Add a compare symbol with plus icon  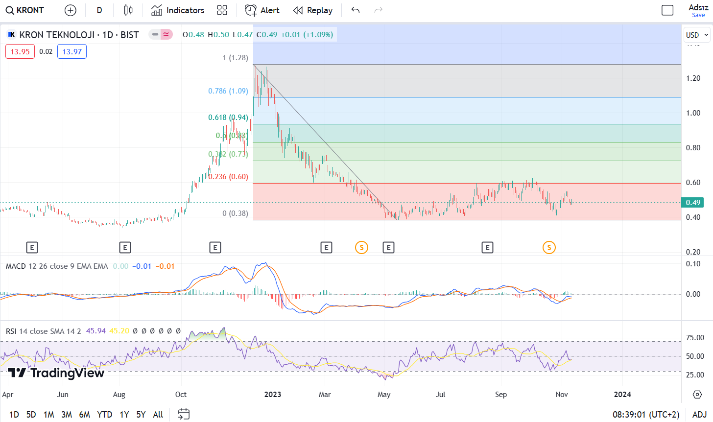pyautogui.click(x=71, y=10)
